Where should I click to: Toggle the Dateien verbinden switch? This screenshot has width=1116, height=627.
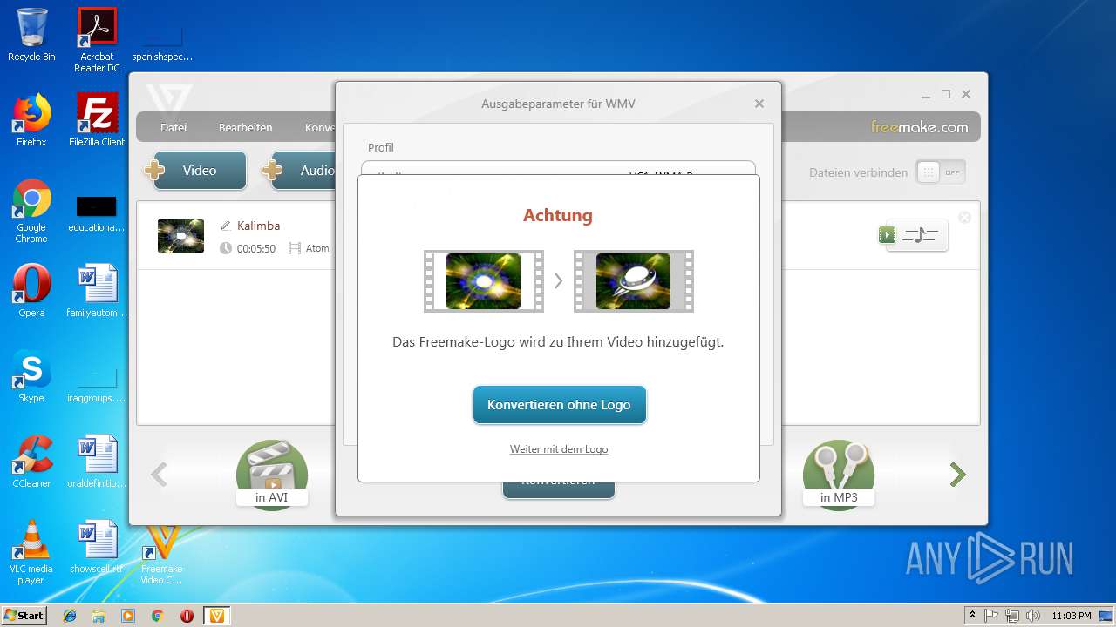(941, 172)
